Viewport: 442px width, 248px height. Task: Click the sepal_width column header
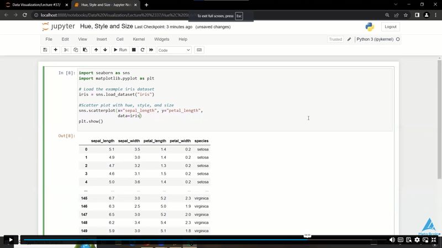[x=129, y=141]
